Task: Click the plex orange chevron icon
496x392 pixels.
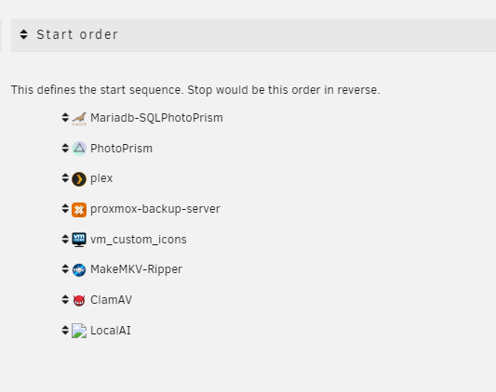Action: point(79,179)
